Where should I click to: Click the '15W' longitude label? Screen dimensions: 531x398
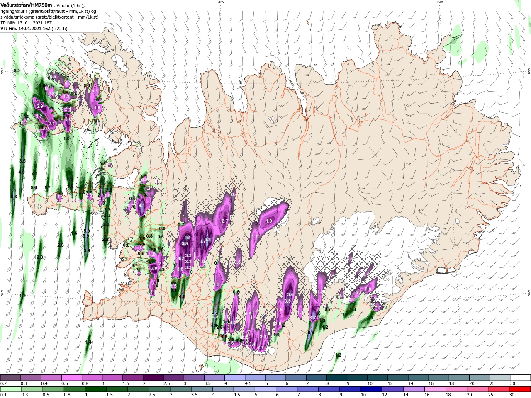439,2
